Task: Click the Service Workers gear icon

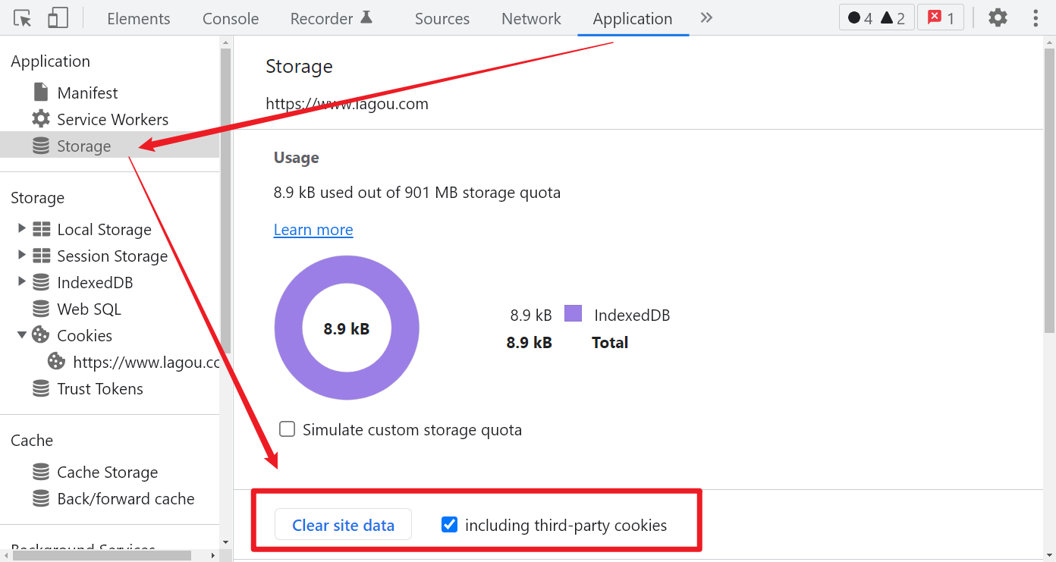Action: [41, 119]
